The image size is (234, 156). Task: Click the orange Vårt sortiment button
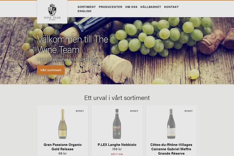[51, 70]
